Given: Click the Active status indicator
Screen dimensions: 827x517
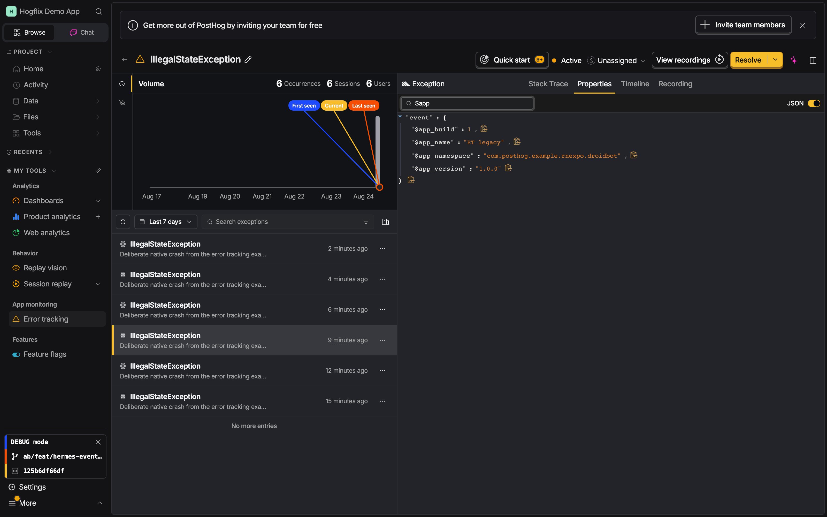Looking at the screenshot, I should 567,60.
